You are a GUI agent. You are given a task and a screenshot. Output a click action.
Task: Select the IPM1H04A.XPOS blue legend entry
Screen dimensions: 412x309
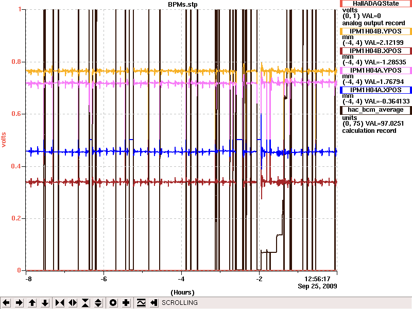pyautogui.click(x=376, y=90)
